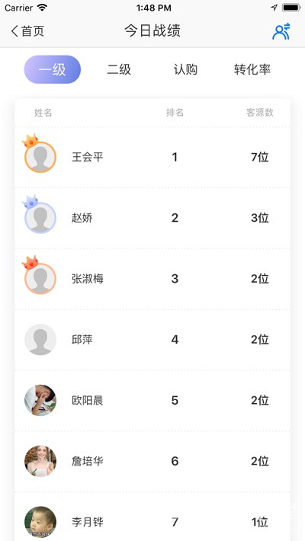The height and width of the screenshot is (541, 305).
Task: Click the 姓名 column header
Action: 43,113
